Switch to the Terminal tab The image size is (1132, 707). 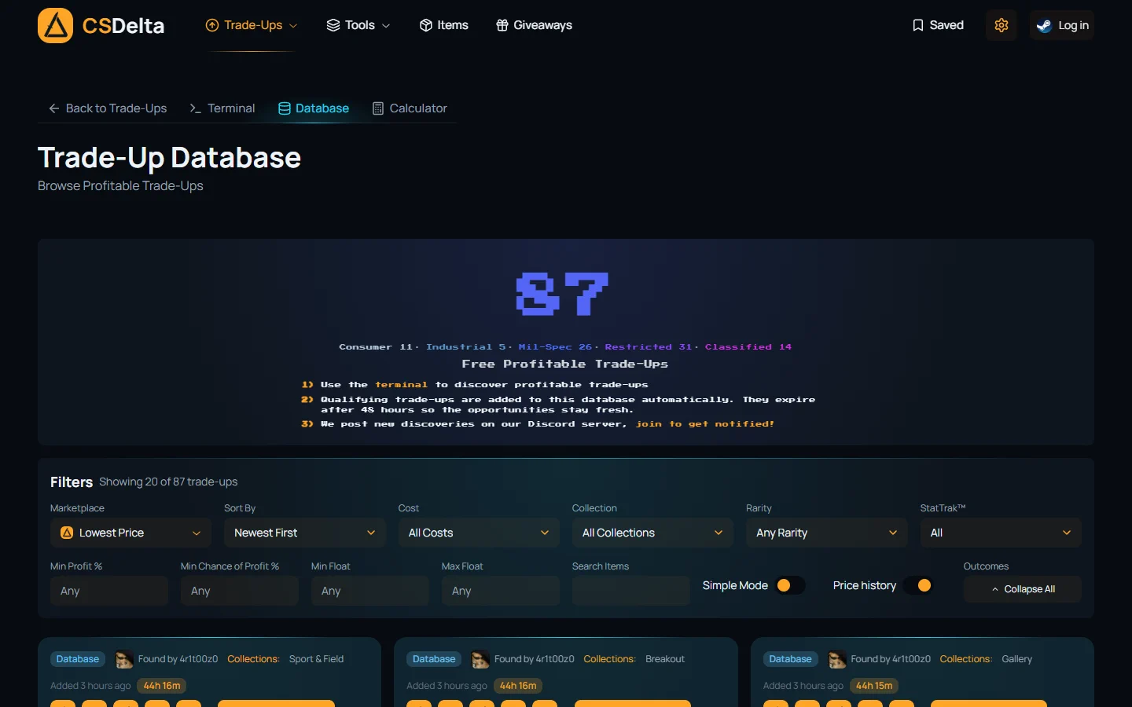[222, 108]
